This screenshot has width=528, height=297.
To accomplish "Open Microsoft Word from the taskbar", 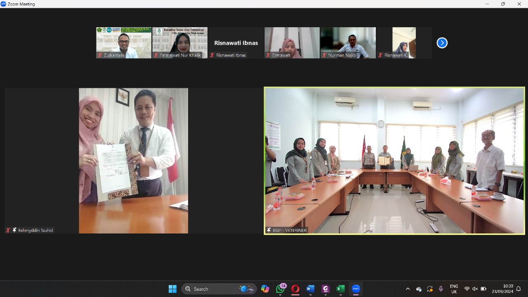I will (x=310, y=289).
